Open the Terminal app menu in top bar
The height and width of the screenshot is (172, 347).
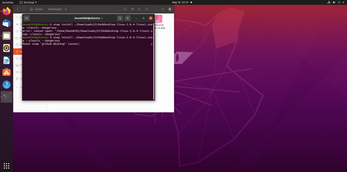[28, 2]
